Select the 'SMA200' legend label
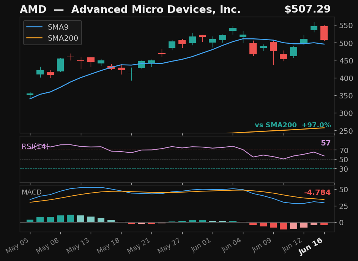 pos(63,38)
